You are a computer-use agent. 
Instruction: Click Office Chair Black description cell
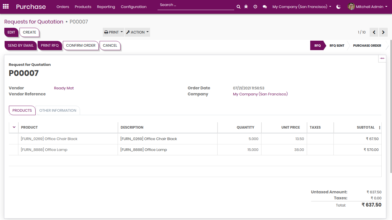pos(168,139)
